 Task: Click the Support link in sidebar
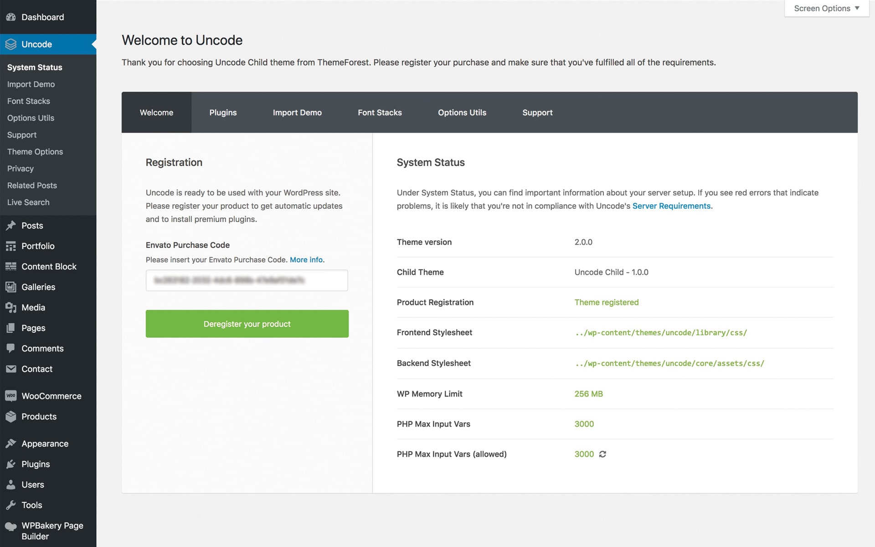click(x=22, y=134)
